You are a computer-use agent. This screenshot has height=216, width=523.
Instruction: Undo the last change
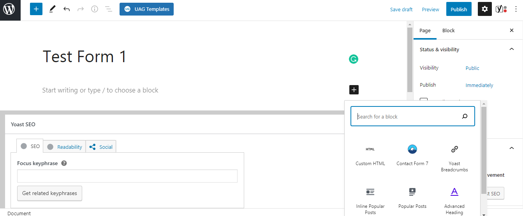click(x=67, y=9)
